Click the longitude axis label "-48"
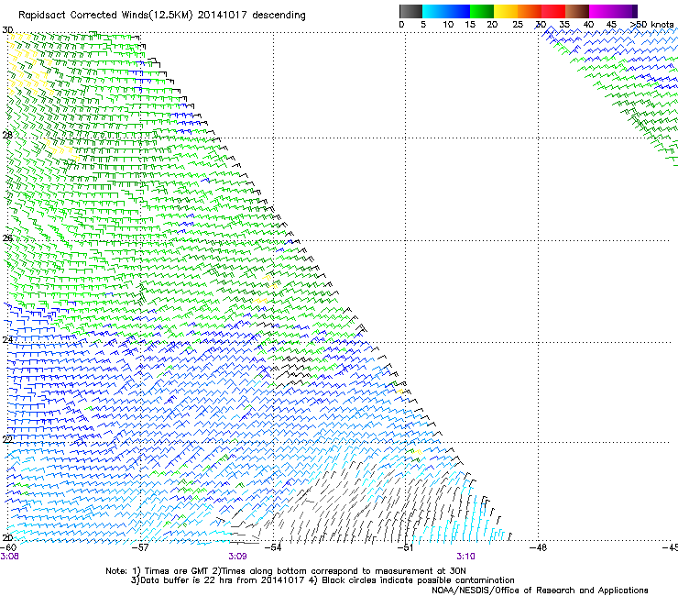This screenshot has width=678, height=596. (539, 547)
